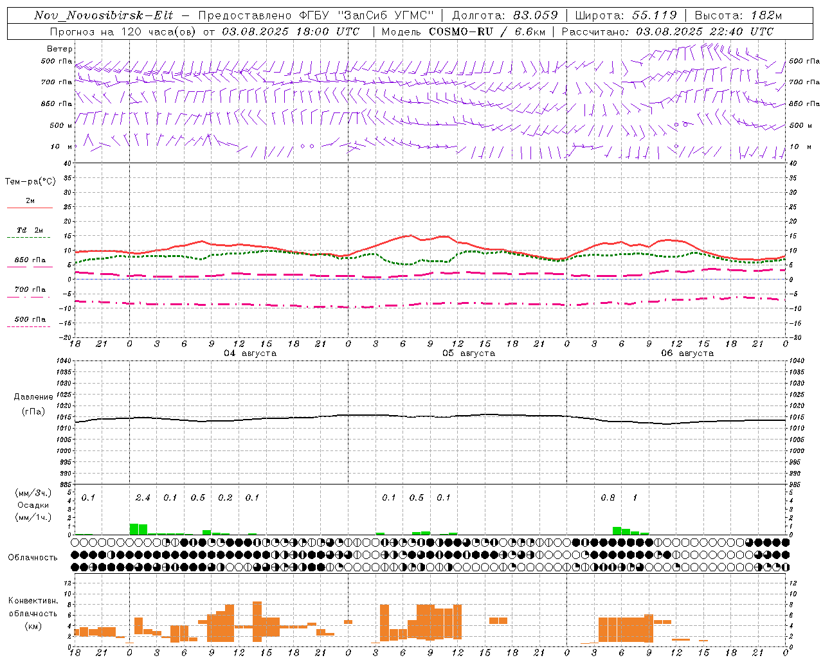Click the Давление pressure panel label

[x=33, y=397]
